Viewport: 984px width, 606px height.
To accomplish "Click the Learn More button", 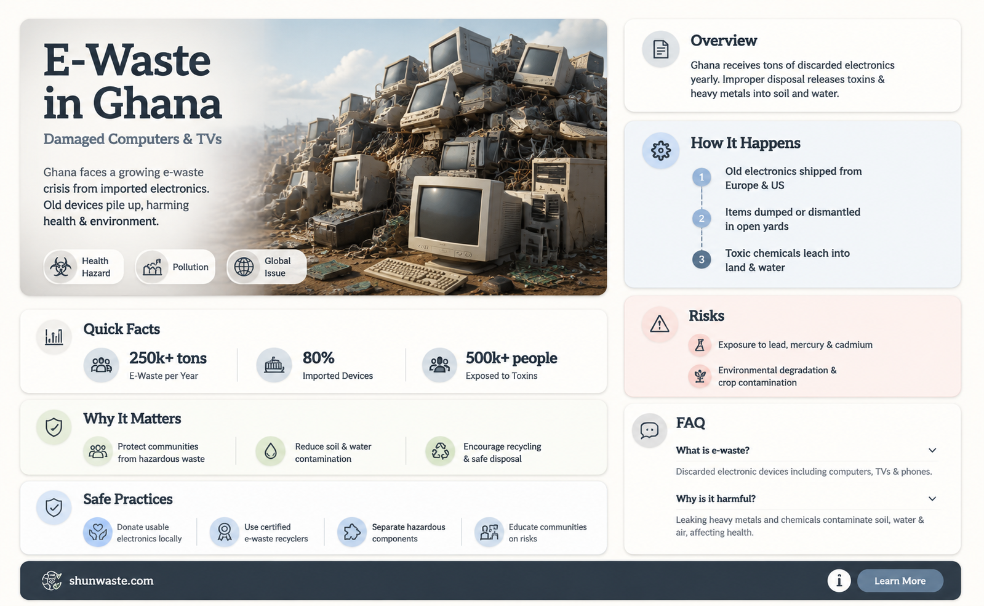I will 900,581.
